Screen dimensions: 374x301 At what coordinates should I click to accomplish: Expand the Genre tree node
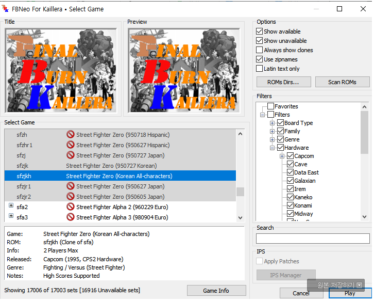pos(272,139)
